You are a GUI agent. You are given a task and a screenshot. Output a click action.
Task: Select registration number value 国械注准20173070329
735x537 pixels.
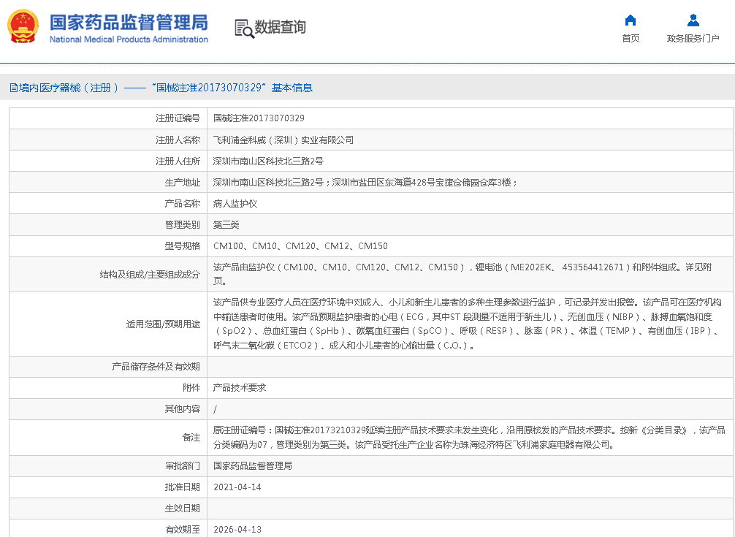pyautogui.click(x=259, y=118)
